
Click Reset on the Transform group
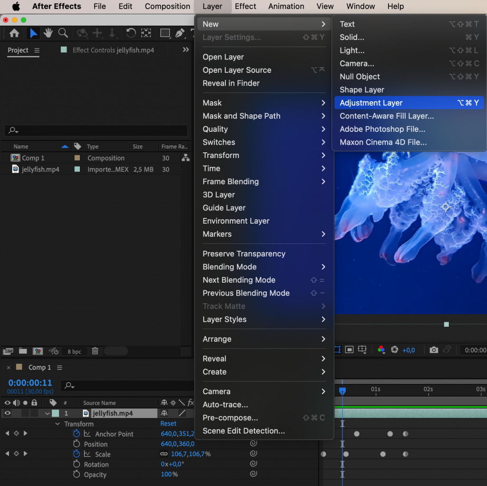[x=168, y=424]
